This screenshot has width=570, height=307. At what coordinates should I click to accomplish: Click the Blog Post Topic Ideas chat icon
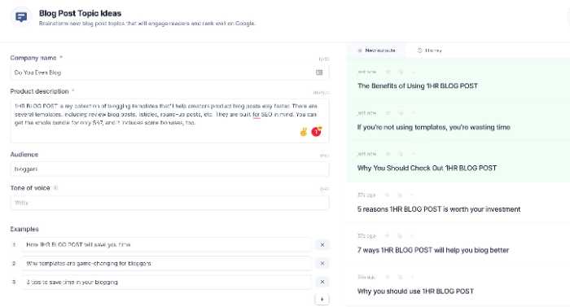click(x=21, y=17)
